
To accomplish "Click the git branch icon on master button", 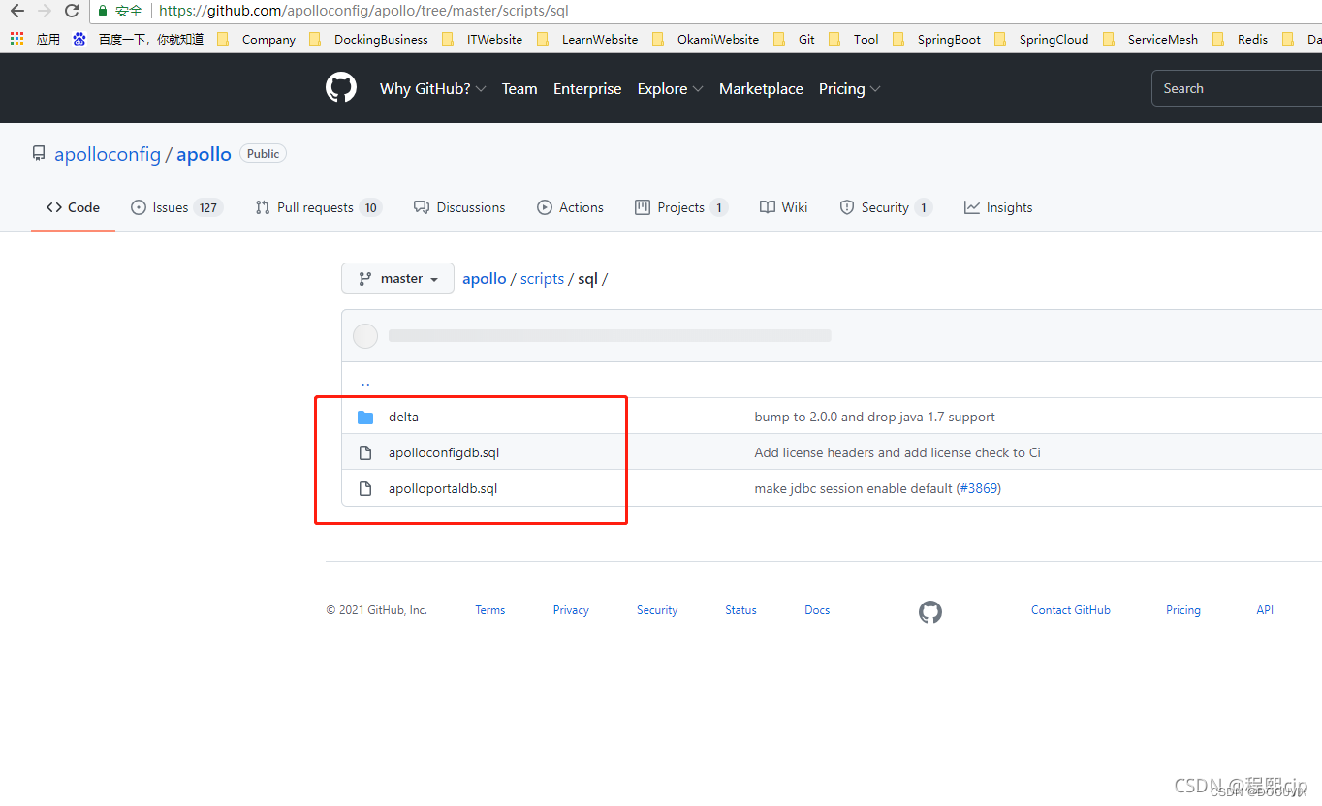I will pyautogui.click(x=365, y=279).
